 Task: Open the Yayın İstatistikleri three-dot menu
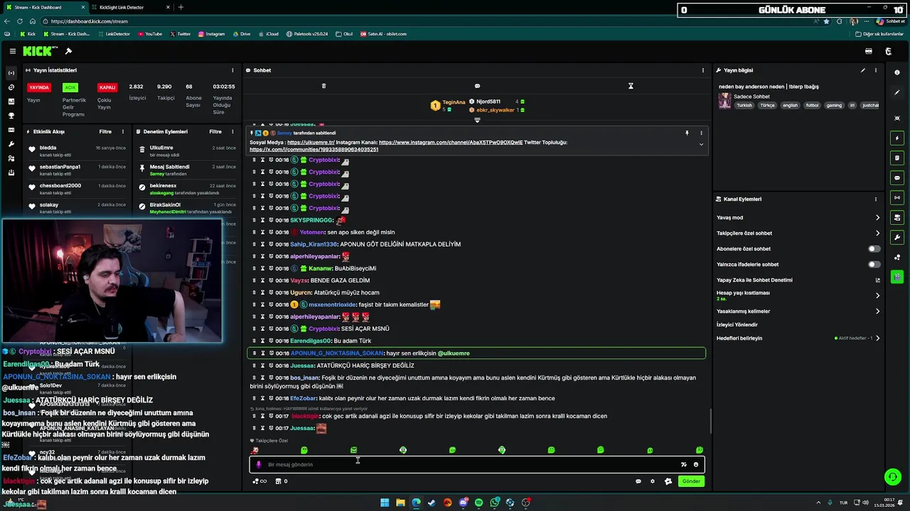pos(232,70)
